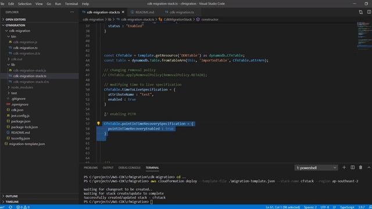Click LF end of line status
The image size is (372, 209).
(334, 207)
